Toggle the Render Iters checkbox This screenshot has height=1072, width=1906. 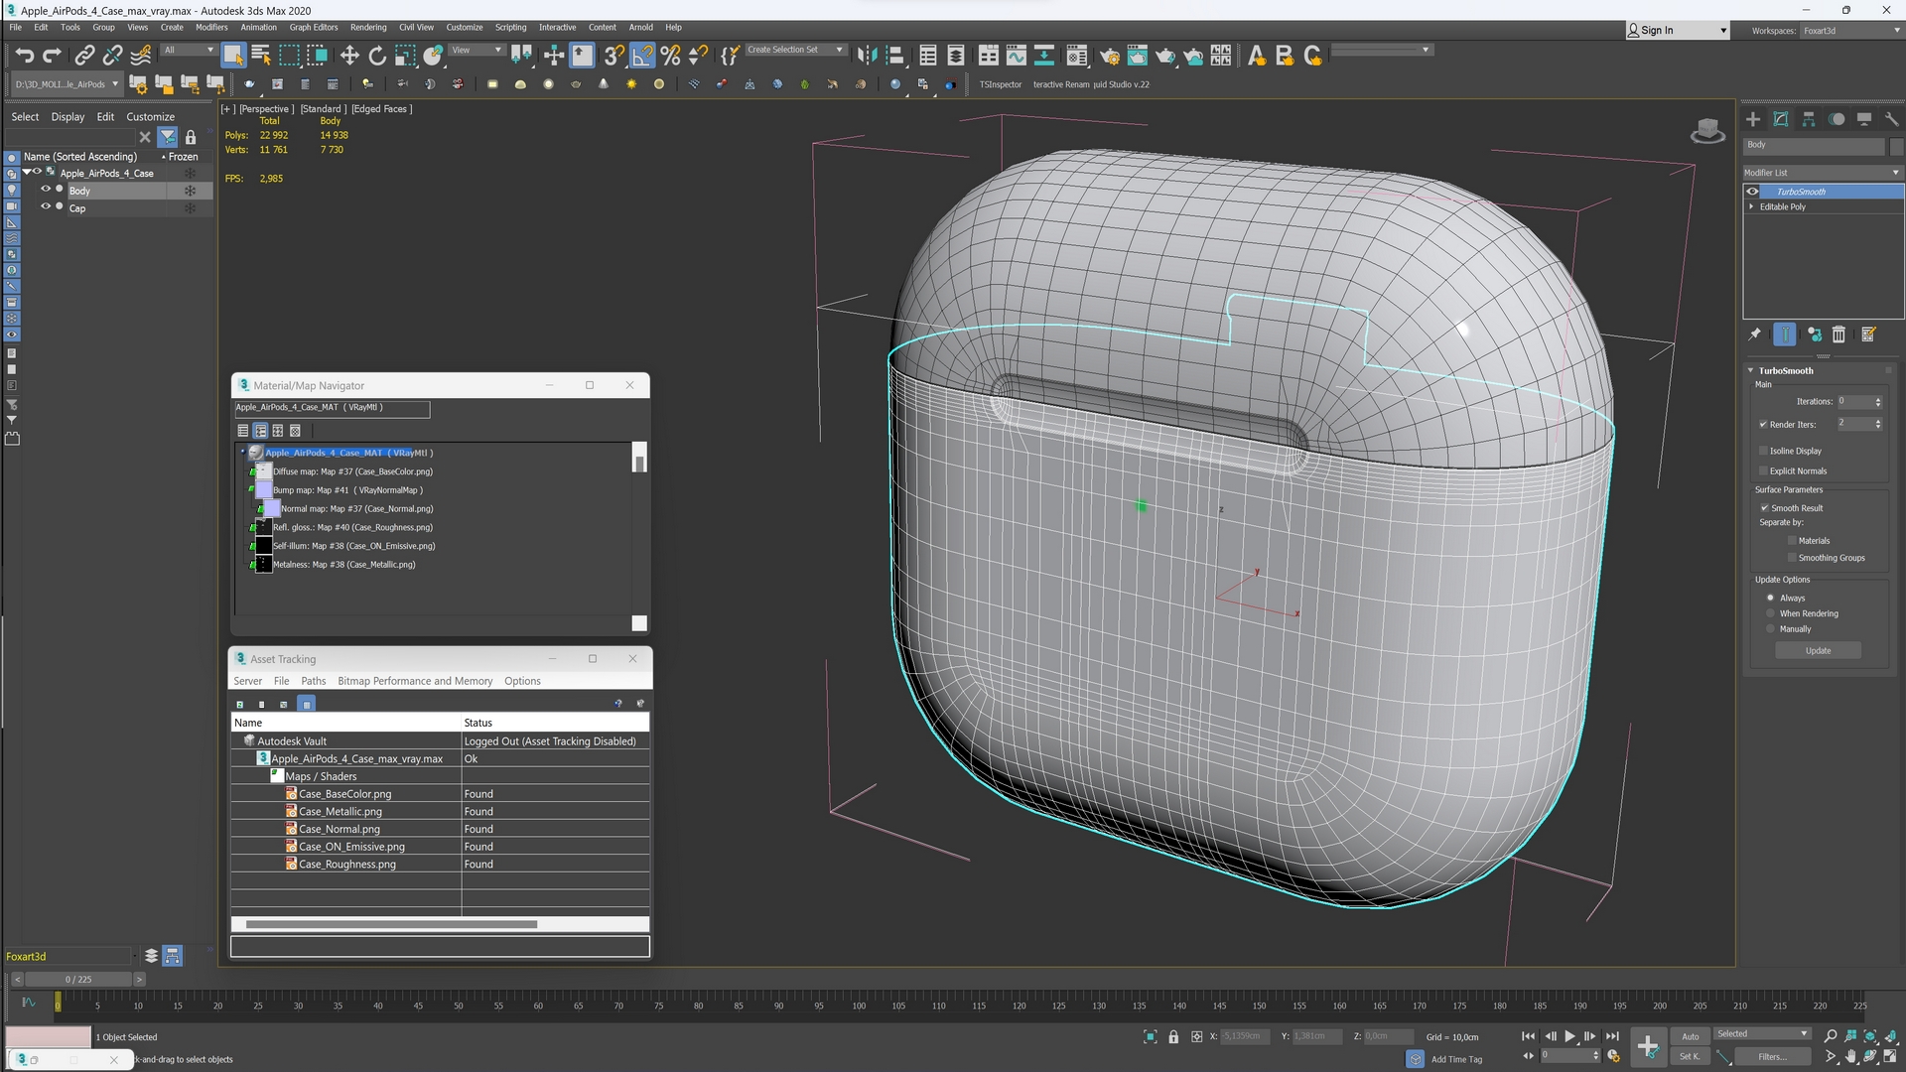point(1763,425)
